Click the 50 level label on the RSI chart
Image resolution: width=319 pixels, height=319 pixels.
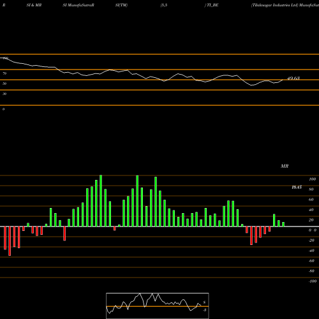4,84
